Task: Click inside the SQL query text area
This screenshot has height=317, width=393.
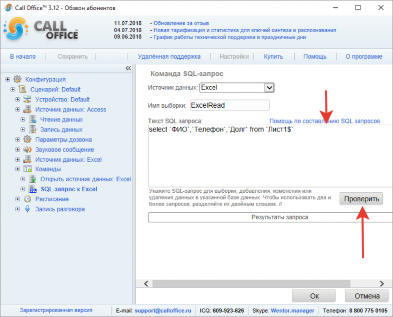Action: [270, 156]
